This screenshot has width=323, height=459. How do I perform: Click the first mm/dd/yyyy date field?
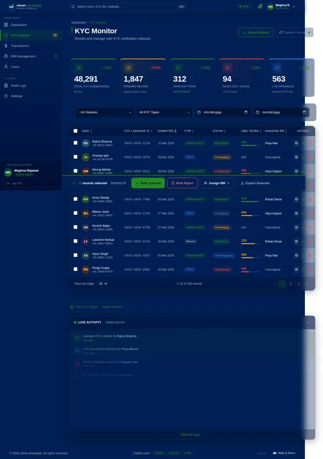pos(223,112)
